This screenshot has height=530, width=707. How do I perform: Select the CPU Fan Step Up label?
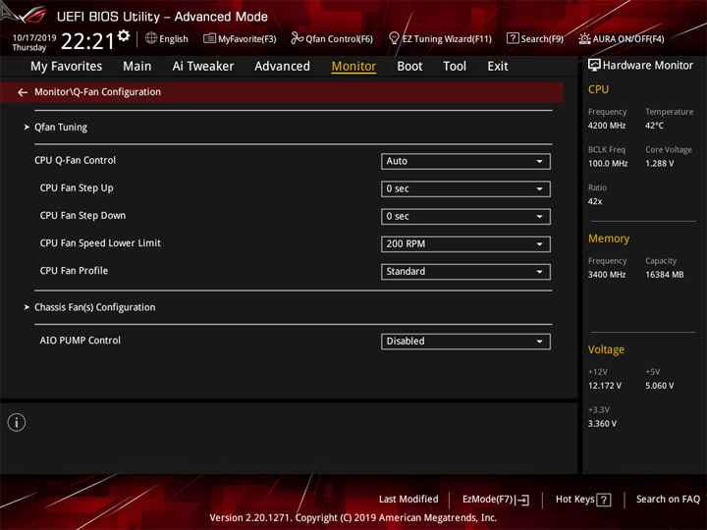[77, 187]
